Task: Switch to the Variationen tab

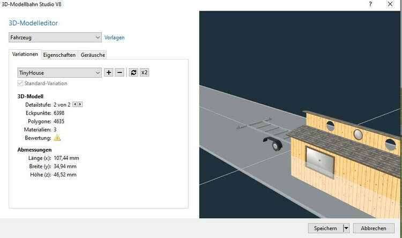Action: coord(25,54)
